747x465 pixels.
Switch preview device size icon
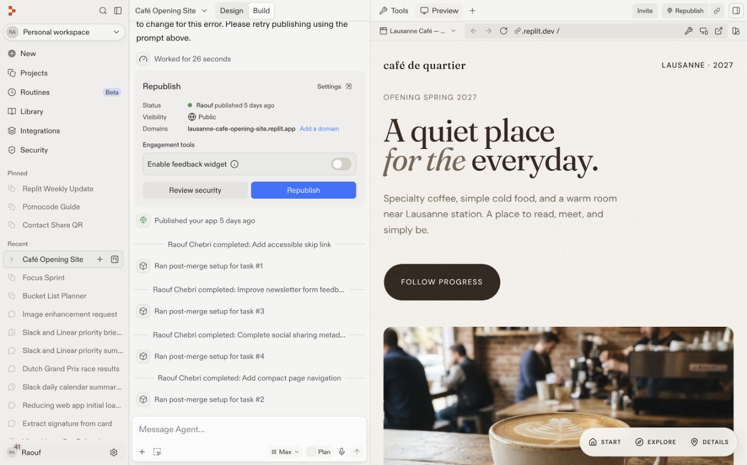point(704,31)
